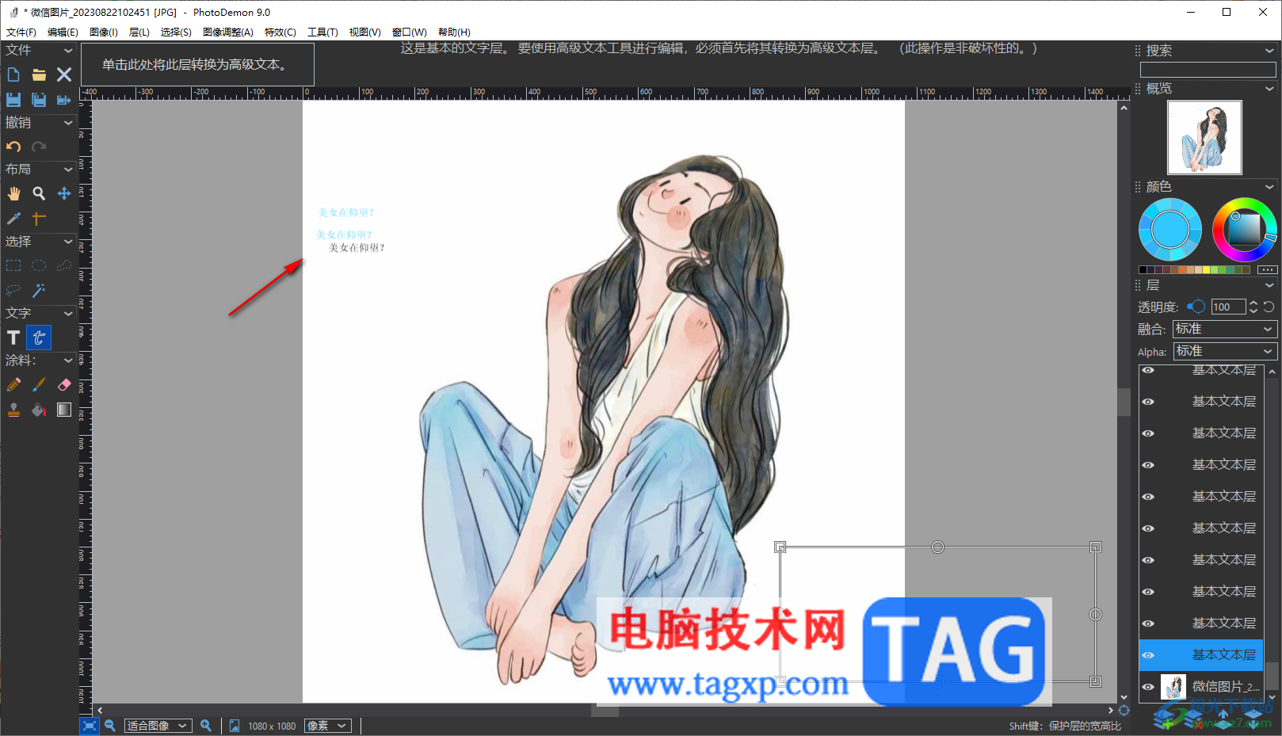Viewport: 1282px width, 736px height.
Task: Select the elliptical selection tool
Action: click(x=39, y=265)
